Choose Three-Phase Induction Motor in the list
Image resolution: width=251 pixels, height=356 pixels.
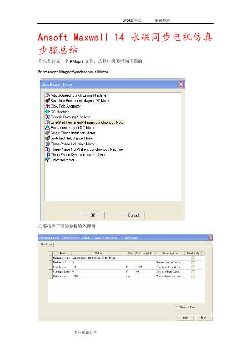tap(72, 144)
